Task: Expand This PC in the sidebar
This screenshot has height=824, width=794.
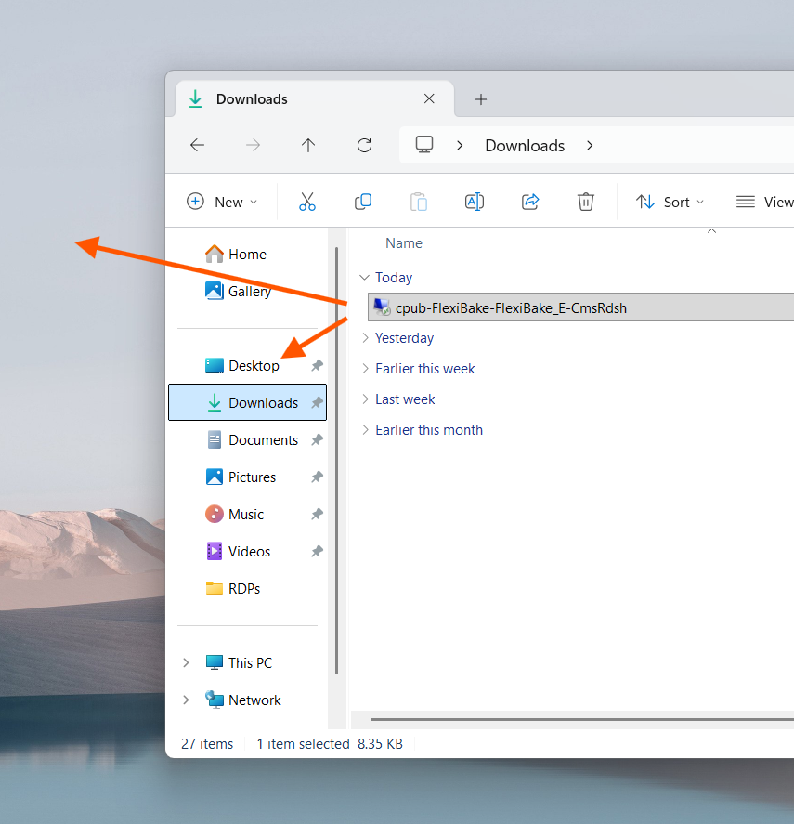Action: (x=186, y=662)
